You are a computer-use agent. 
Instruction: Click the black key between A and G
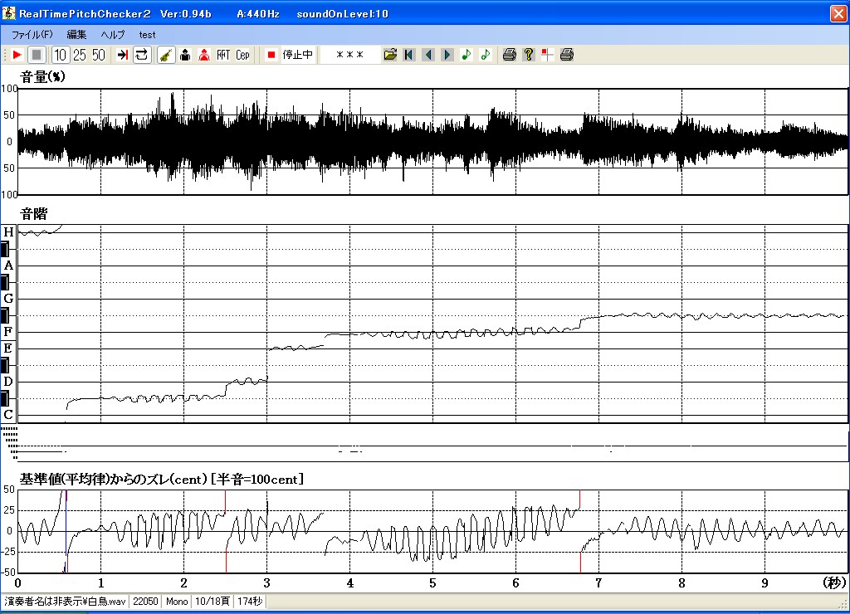[x=5, y=282]
